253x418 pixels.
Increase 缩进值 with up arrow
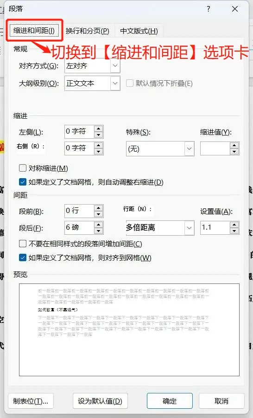(234, 145)
